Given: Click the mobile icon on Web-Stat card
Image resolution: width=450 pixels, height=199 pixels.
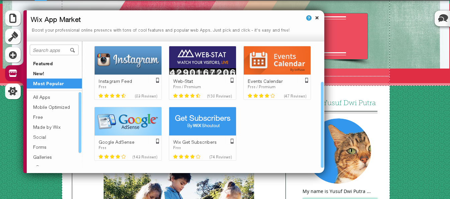Looking at the screenshot, I should tap(232, 80).
